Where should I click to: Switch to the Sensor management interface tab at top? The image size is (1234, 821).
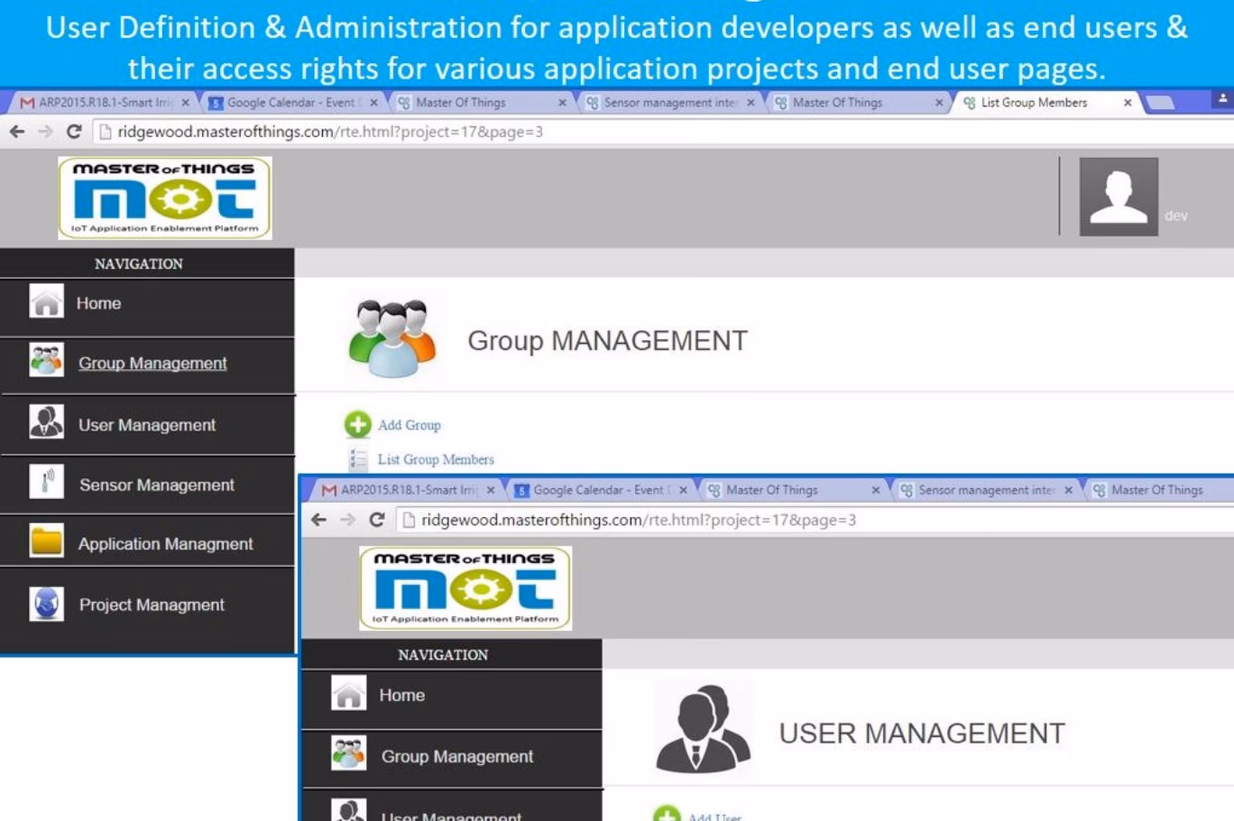669,103
